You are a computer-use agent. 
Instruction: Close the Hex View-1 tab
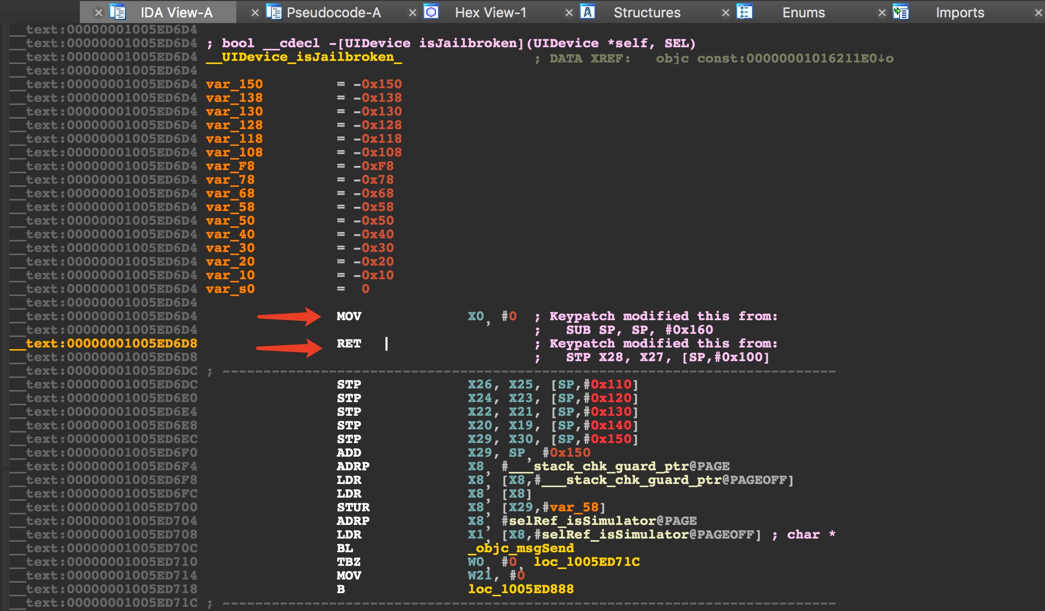(412, 12)
